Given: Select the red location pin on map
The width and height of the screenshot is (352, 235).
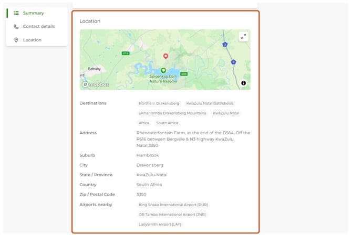Looking at the screenshot, I should [x=165, y=56].
